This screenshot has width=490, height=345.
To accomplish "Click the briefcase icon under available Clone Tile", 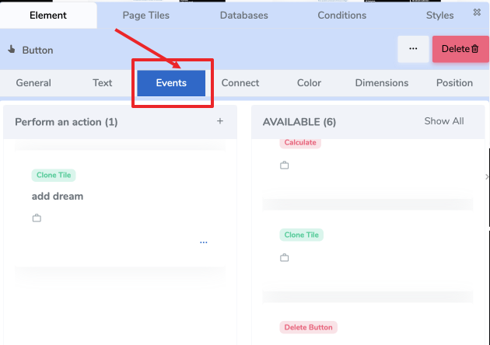I will click(x=285, y=257).
